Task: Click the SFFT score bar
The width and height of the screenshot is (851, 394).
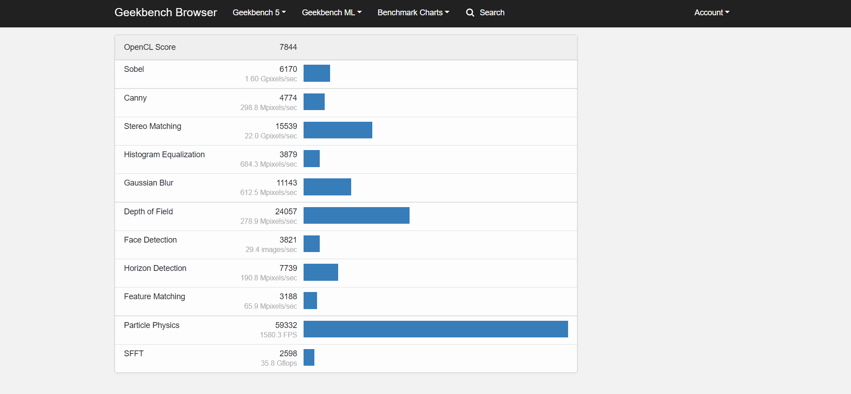Action: click(x=309, y=358)
